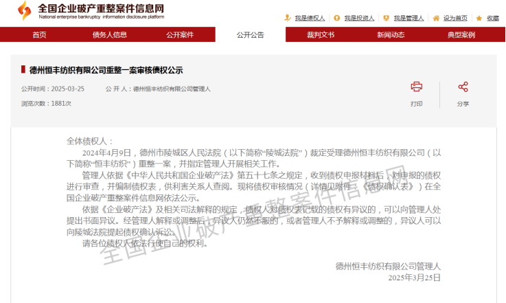Image resolution: width=506 pixels, height=303 pixels.
Task: Click the star icon beside 收藏
Action: tap(480, 19)
